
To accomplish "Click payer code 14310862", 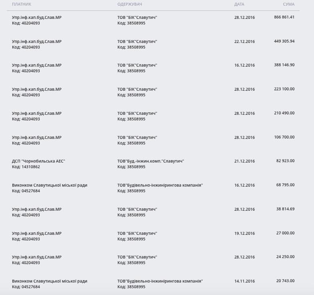I will click(x=26, y=167).
